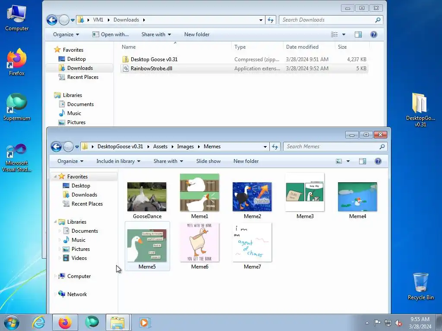Viewport: 442px width, 331px height.
Task: Open Organize menu in Downloads window
Action: (66, 34)
